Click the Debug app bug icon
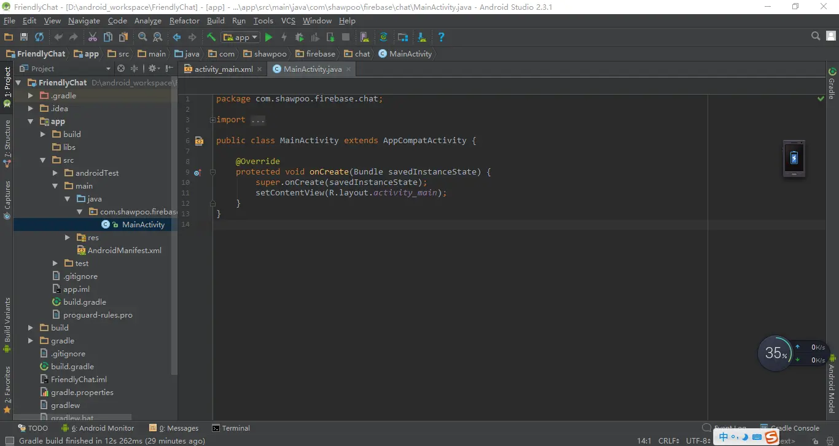 pos(300,37)
